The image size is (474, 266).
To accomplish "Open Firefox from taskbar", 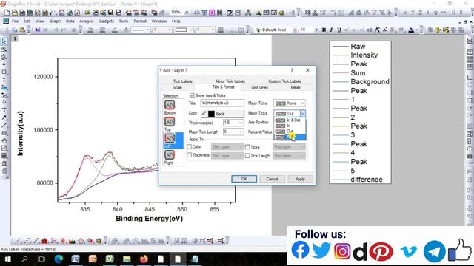I will click(x=144, y=259).
